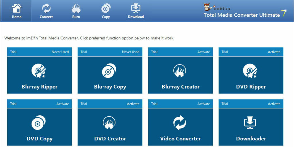Open the Burn tab with flame icon
Image resolution: width=294 pixels, height=147 pixels.
pos(76,11)
